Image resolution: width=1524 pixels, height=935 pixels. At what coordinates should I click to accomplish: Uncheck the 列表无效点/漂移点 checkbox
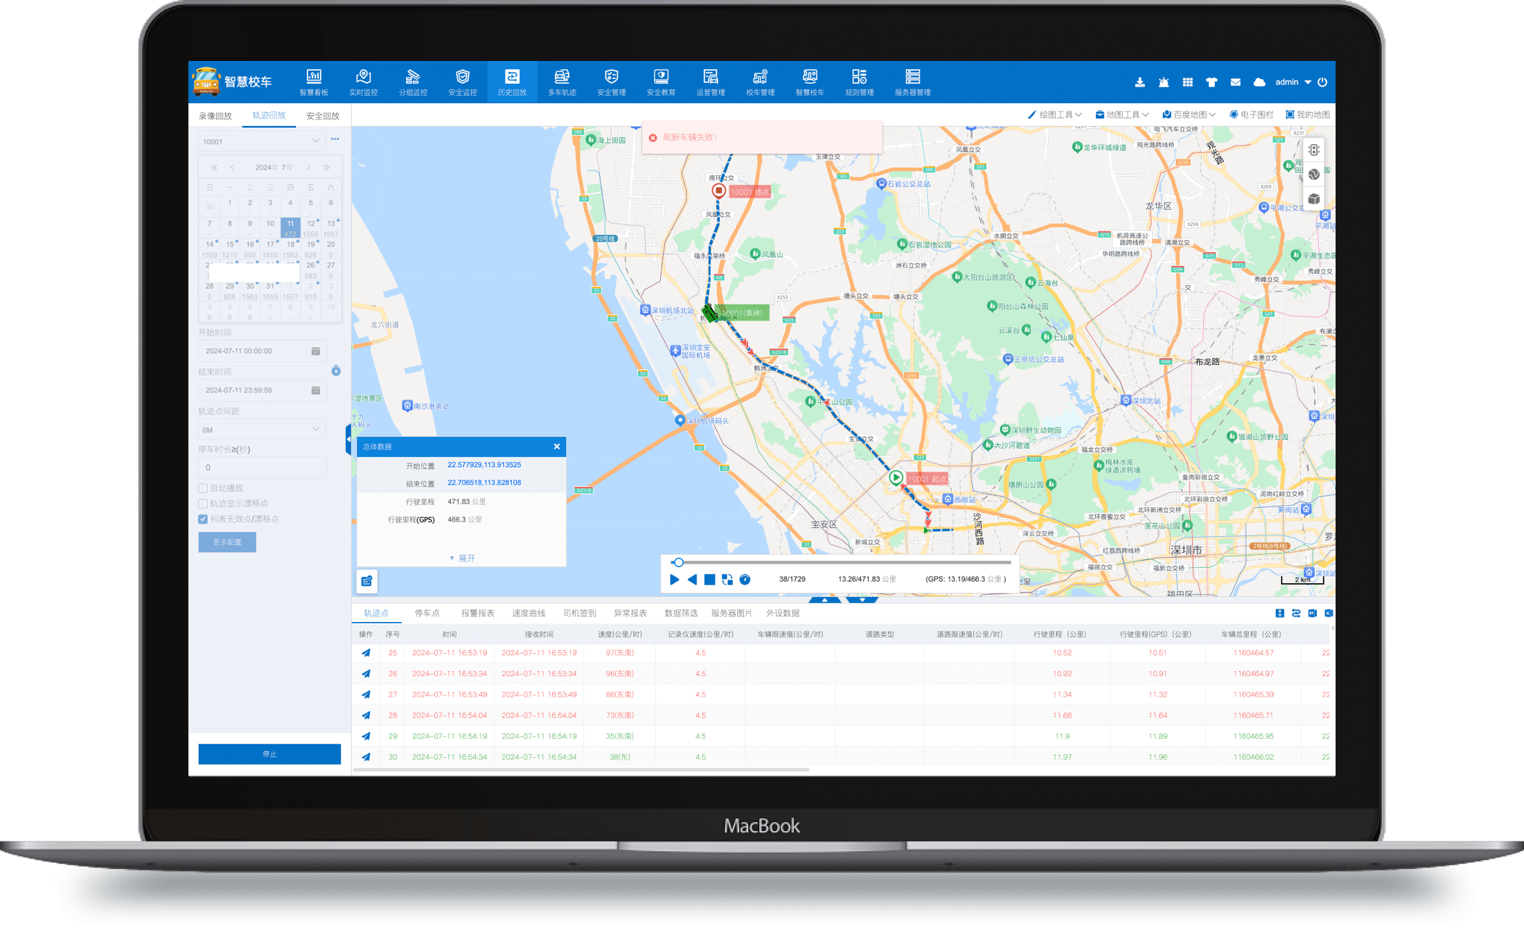(x=203, y=519)
